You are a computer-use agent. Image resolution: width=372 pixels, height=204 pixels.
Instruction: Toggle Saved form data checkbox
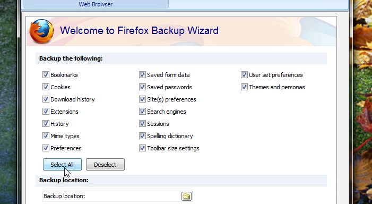(x=142, y=75)
